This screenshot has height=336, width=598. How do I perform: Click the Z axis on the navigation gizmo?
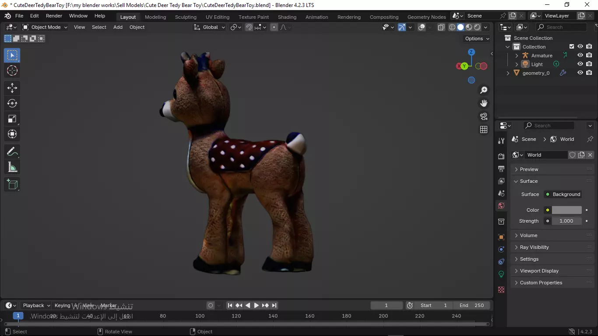click(471, 52)
